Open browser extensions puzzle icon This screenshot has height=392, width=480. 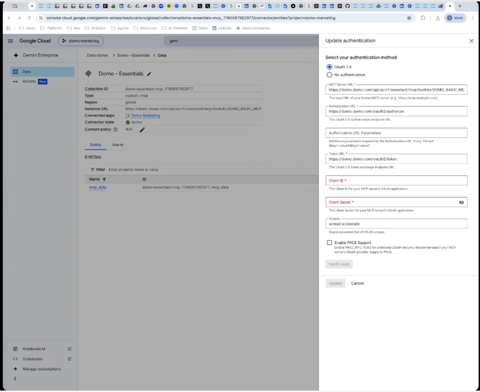423,18
